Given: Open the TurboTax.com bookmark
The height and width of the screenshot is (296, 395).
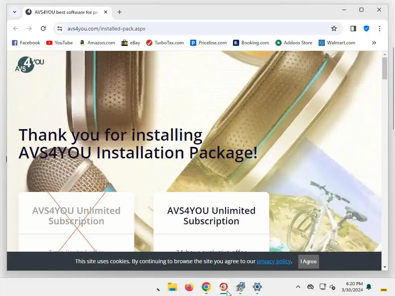Looking at the screenshot, I should click(x=165, y=43).
